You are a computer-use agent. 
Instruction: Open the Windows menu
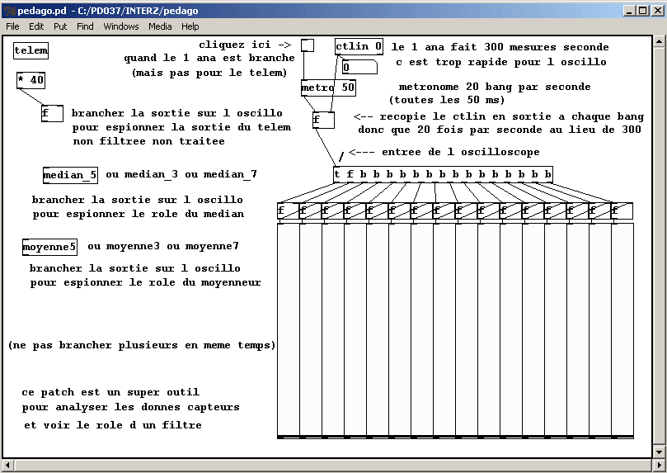click(121, 26)
